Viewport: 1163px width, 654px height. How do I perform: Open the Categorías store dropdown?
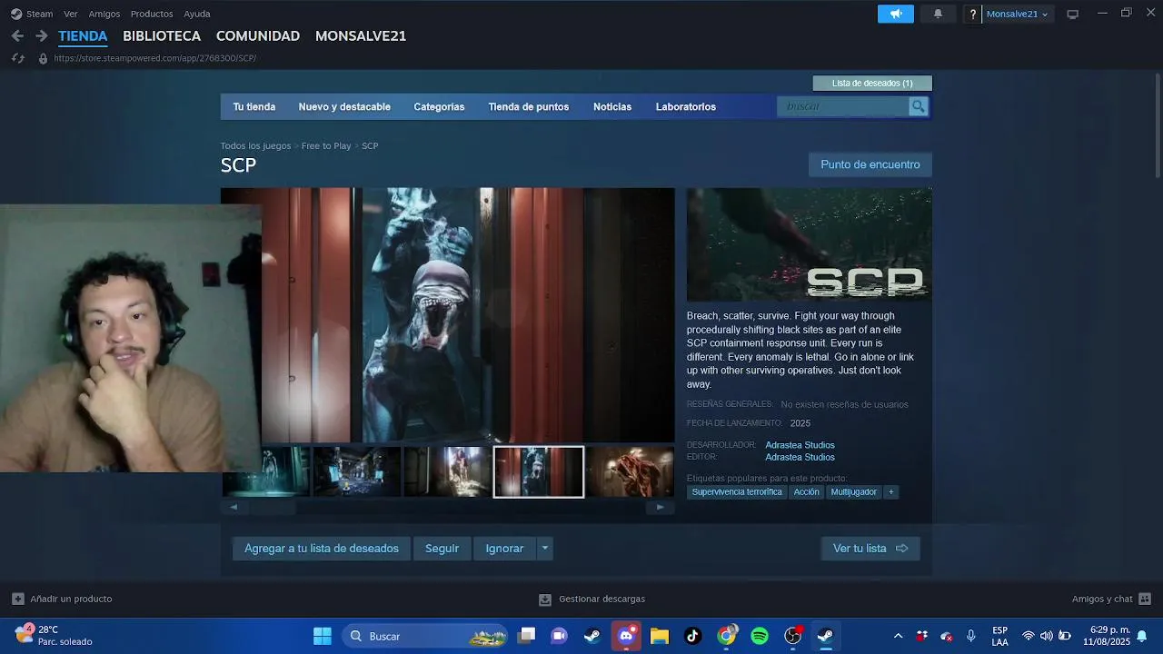pos(439,106)
